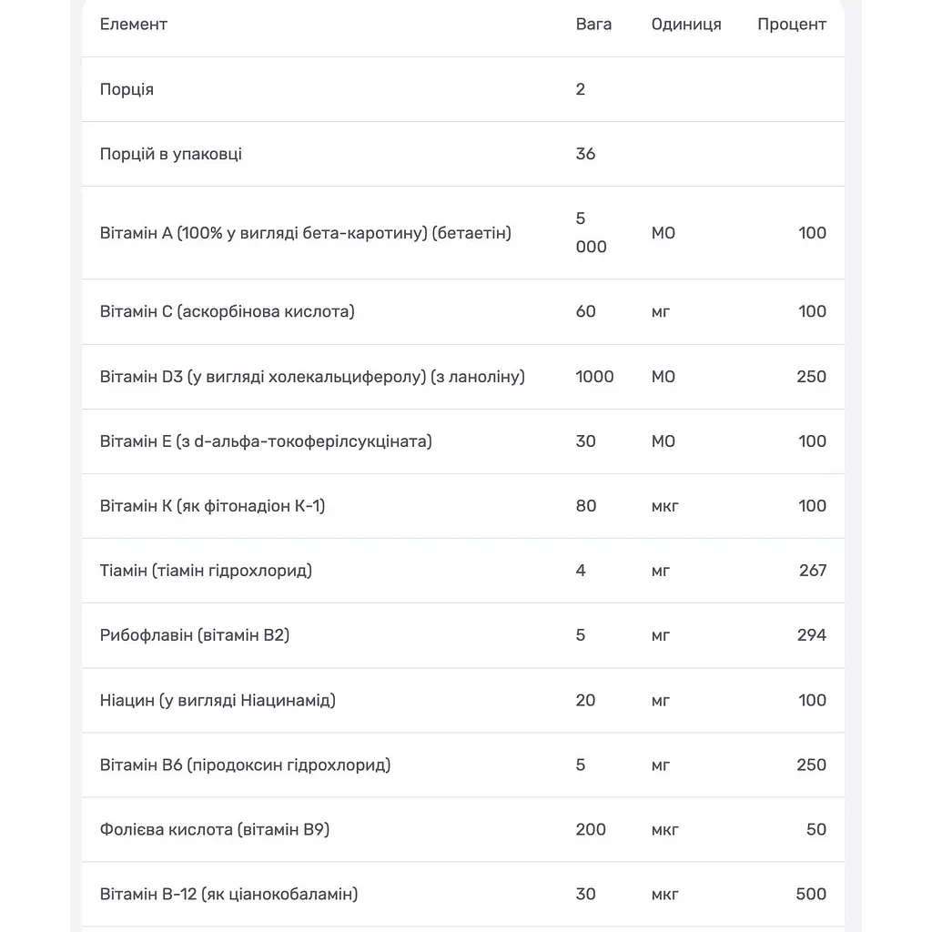Click the Елемент column header
Screen dimensions: 932x932
[133, 25]
